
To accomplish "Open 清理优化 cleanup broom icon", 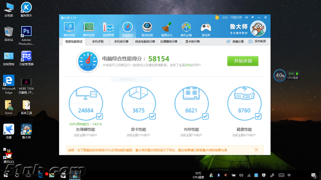I will coord(166,28).
